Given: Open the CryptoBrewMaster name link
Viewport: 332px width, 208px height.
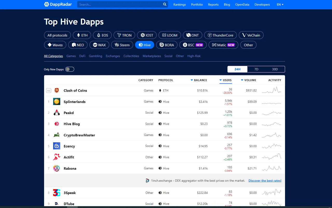Looking at the screenshot, I should pyautogui.click(x=79, y=135).
